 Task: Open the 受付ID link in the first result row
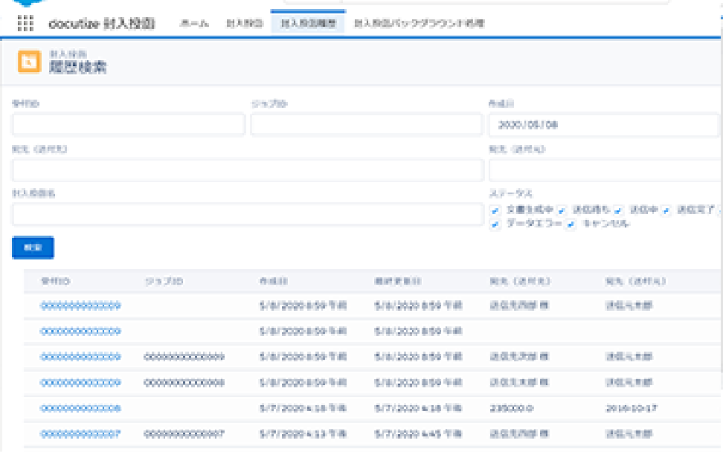coord(80,306)
